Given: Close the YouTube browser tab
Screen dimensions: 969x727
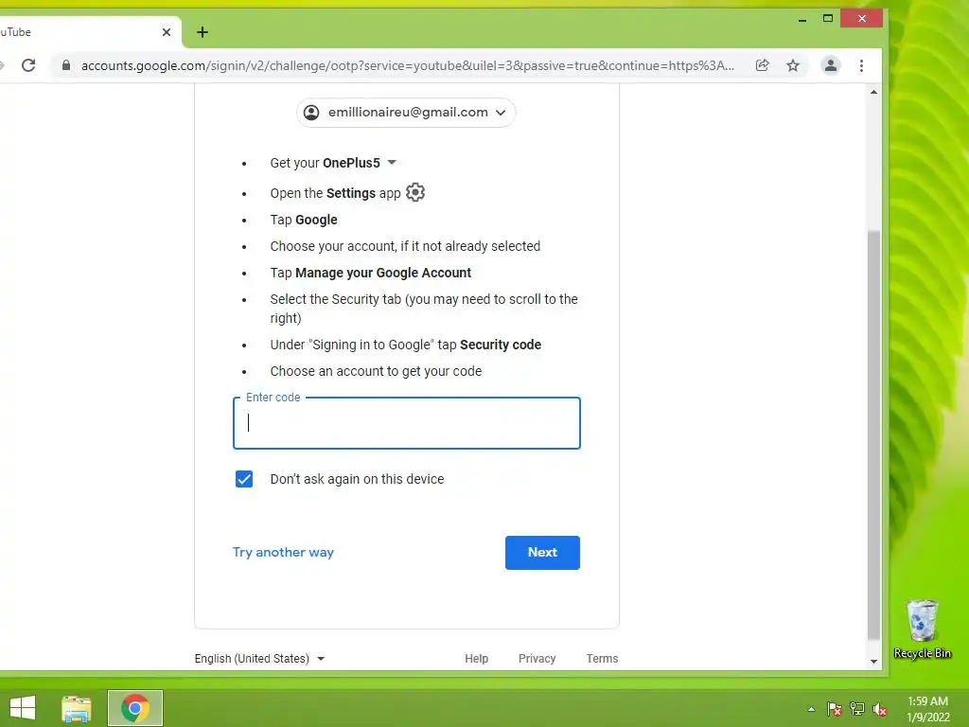Looking at the screenshot, I should click(x=167, y=32).
